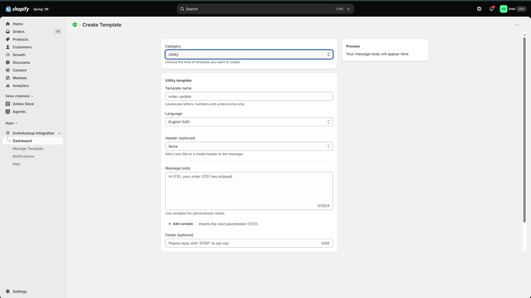Screen dimensions: 531x298
Task: Click the Add variable button
Action: pyautogui.click(x=181, y=224)
